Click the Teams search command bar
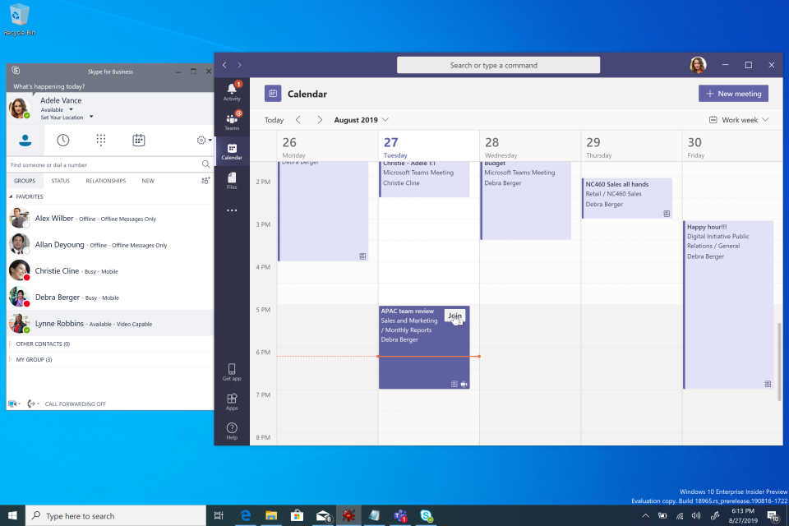The image size is (789, 526). click(x=498, y=64)
